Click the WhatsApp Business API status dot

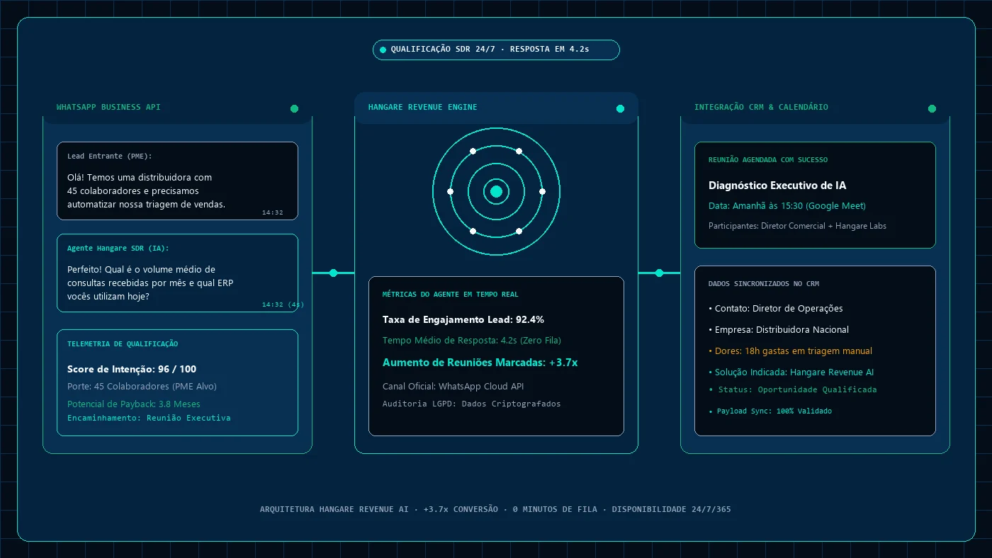pyautogui.click(x=294, y=108)
